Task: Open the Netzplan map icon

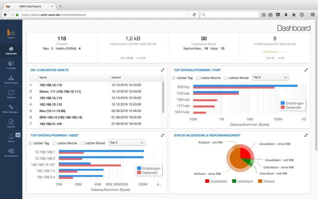Action: point(11,94)
